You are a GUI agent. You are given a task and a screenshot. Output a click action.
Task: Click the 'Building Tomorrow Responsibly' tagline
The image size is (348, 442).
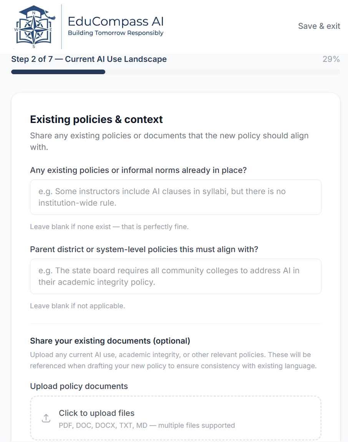[116, 33]
